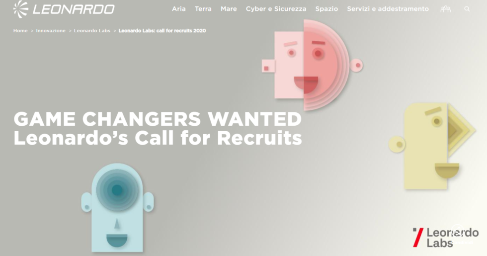The width and height of the screenshot is (487, 256).
Task: Click the yellow profile face illustration
Action: (x=432, y=146)
